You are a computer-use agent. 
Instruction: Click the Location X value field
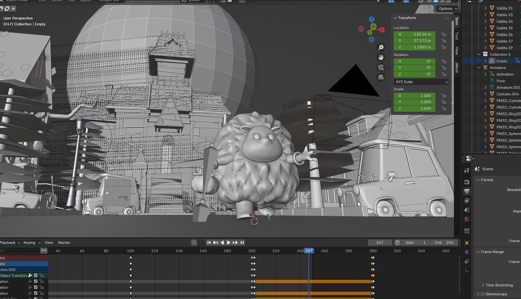click(x=414, y=34)
